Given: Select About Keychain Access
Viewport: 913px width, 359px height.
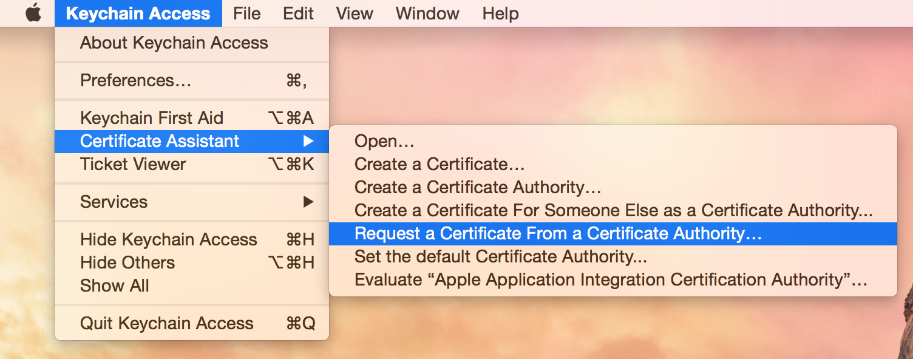Looking at the screenshot, I should 174,43.
